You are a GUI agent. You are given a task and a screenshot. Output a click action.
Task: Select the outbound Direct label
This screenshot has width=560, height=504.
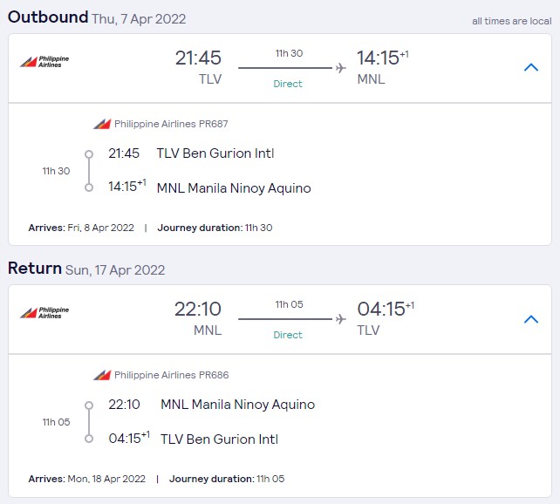288,84
